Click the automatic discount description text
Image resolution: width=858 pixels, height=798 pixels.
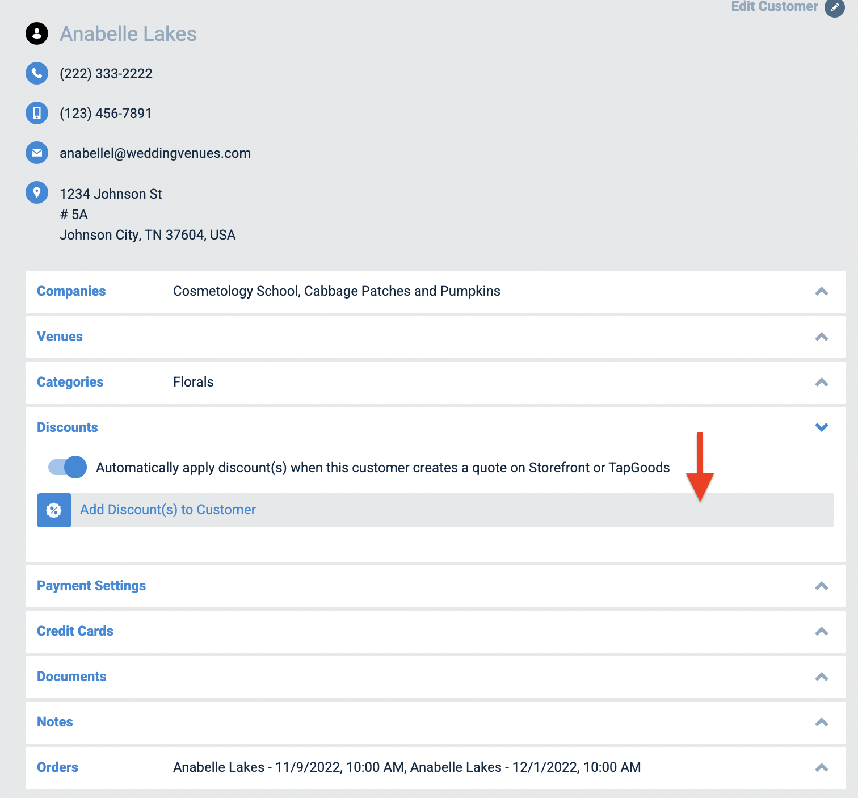tap(383, 468)
